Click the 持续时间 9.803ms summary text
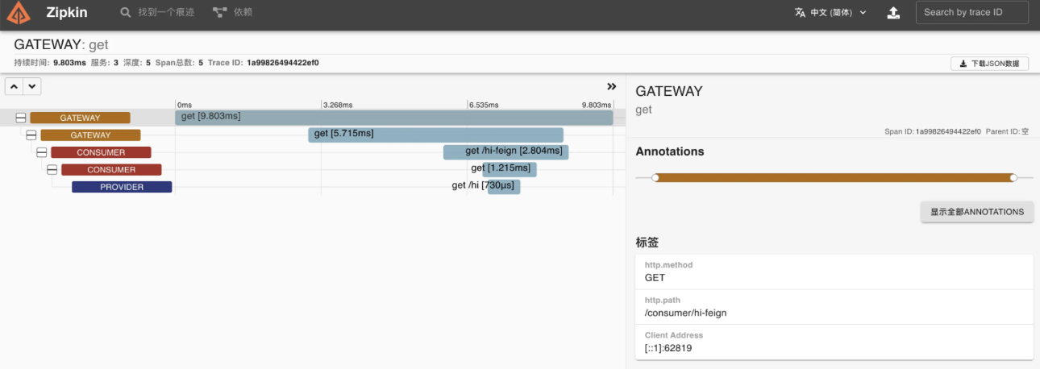Screen dimensions: 1040x369 50,62
